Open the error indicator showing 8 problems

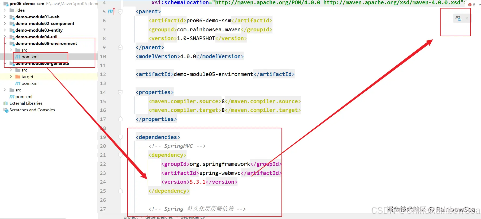coord(472,5)
